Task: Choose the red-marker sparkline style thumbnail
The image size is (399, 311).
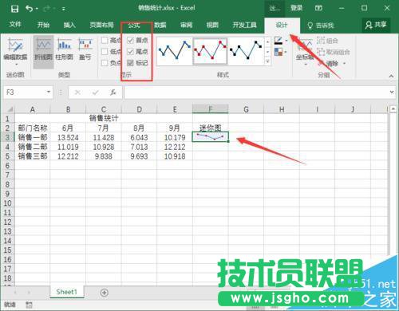Action: tap(210, 51)
